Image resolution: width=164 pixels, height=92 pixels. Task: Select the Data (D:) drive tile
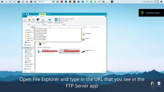69,51
